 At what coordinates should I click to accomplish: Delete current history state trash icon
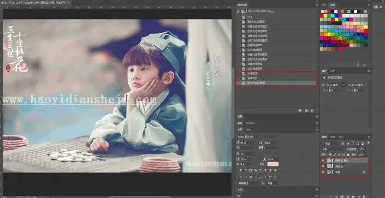click(312, 111)
